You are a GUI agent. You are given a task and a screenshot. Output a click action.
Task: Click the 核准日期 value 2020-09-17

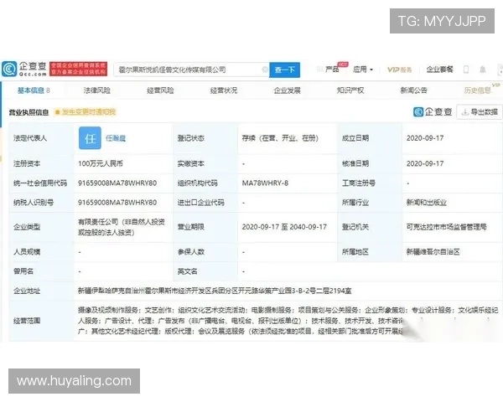tap(425, 163)
